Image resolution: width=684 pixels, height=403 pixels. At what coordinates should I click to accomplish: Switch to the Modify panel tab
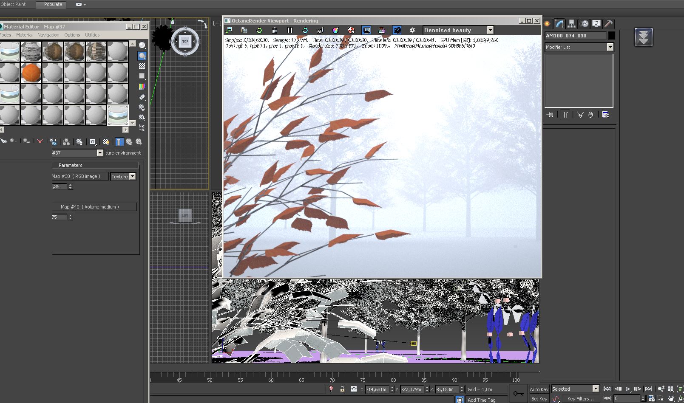click(x=559, y=24)
